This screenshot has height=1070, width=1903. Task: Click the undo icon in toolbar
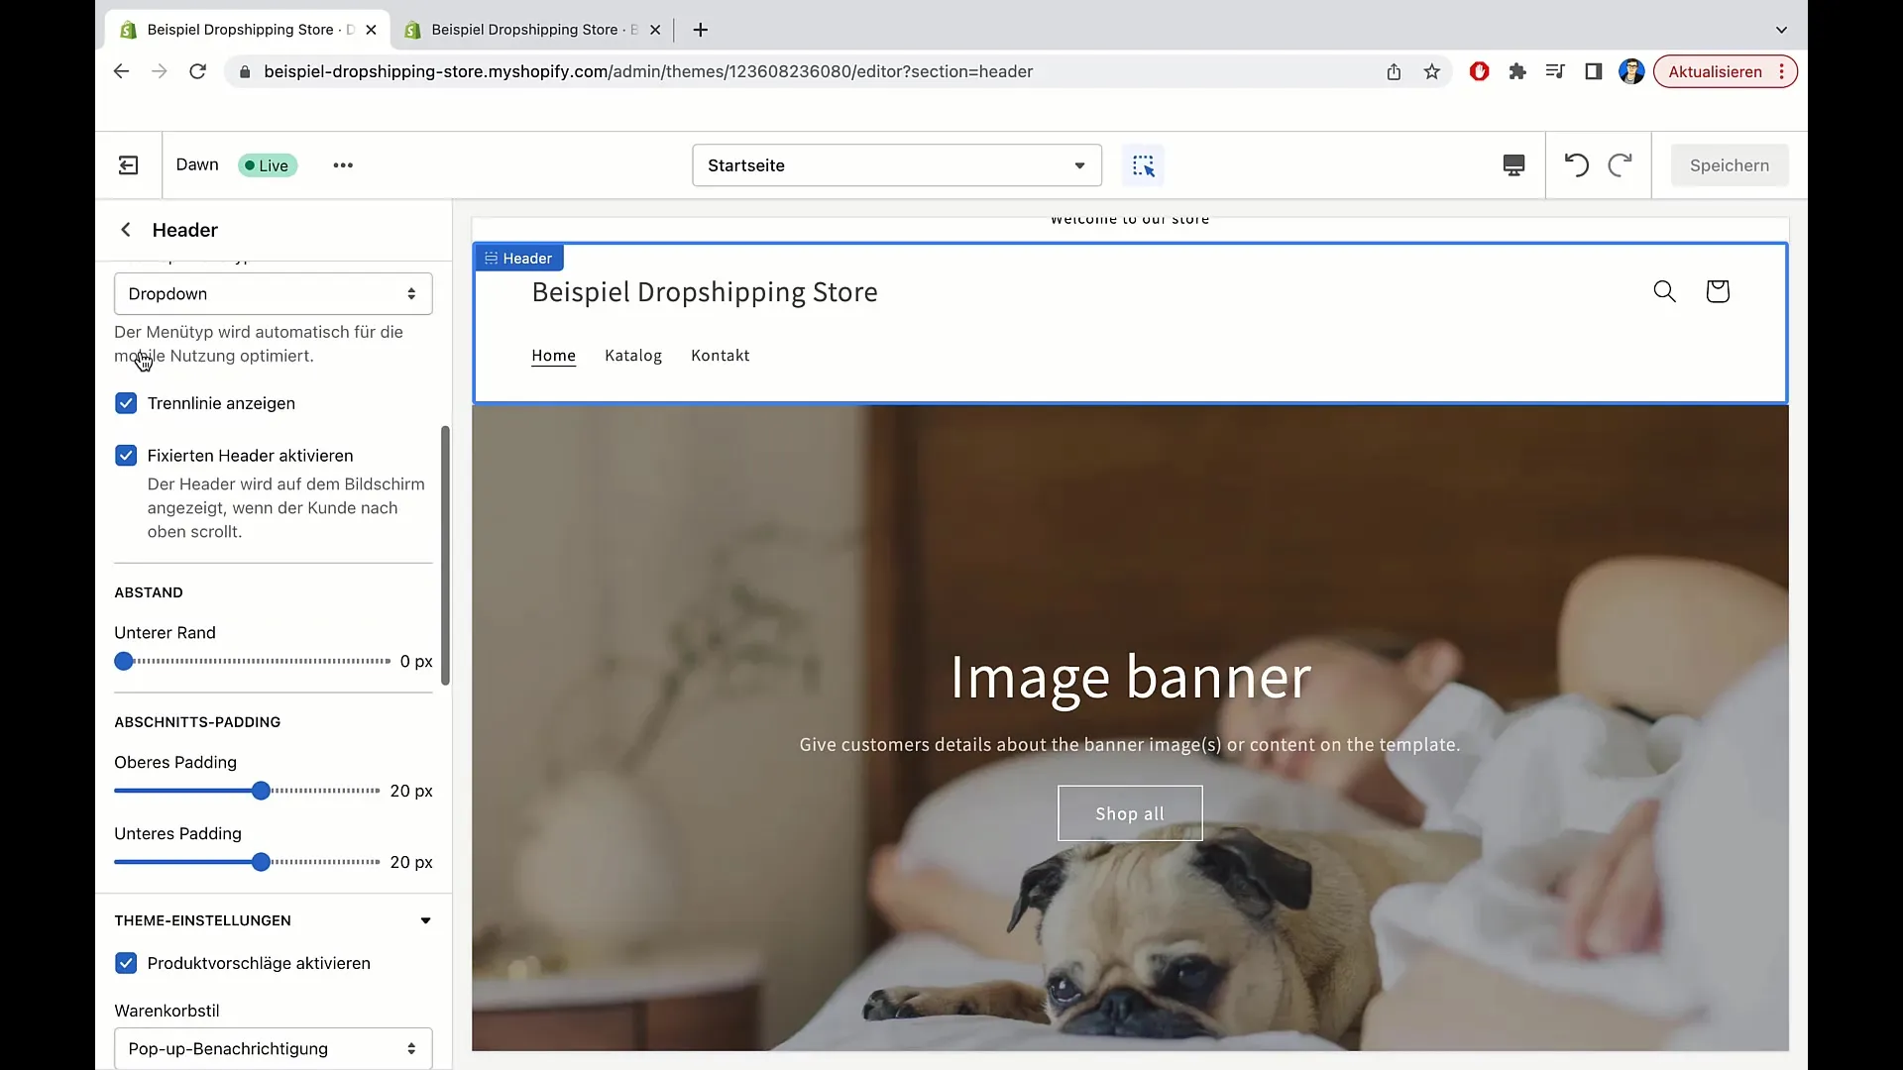pos(1576,164)
